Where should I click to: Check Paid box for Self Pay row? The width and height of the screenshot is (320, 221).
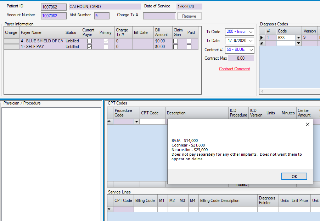(189, 47)
